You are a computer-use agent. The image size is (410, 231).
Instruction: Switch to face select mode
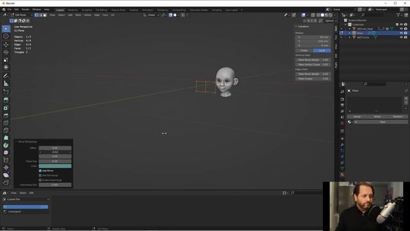(45, 15)
